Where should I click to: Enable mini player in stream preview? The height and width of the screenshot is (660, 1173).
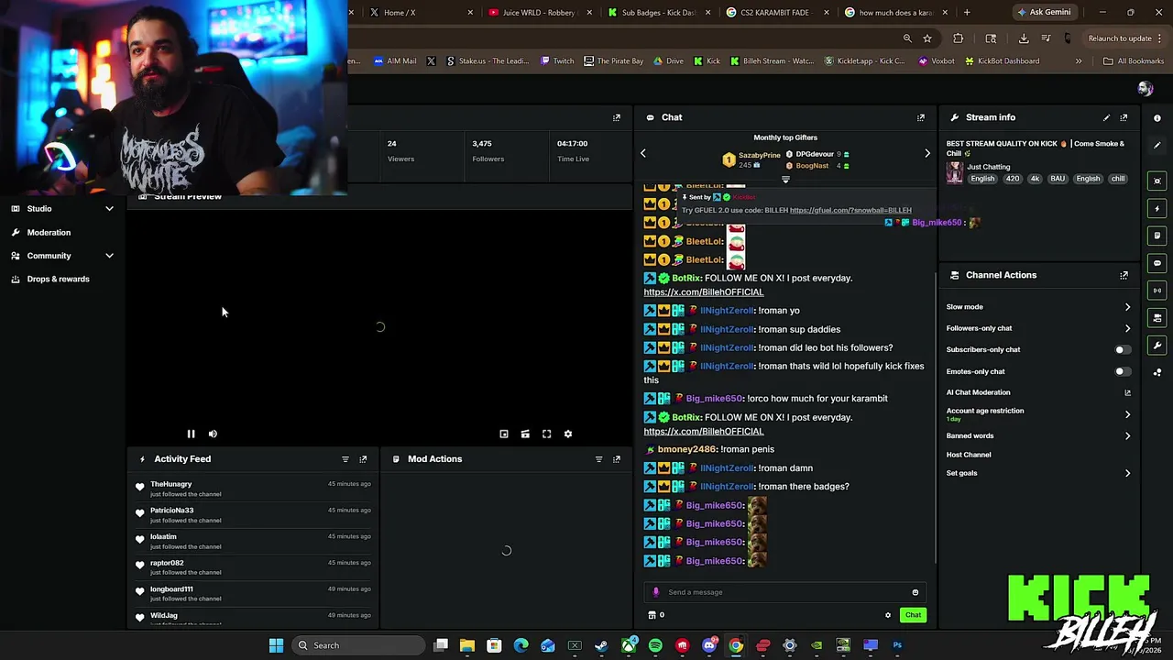[x=504, y=434]
